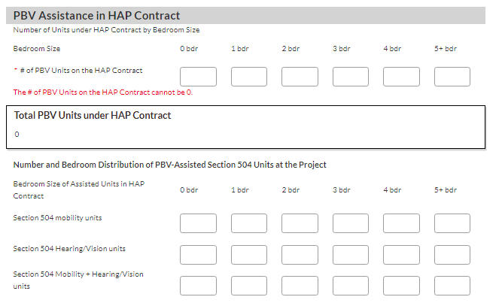This screenshot has height=303, width=502.
Task: Select the 5+ bdr PBV Units input
Action: pyautogui.click(x=452, y=77)
